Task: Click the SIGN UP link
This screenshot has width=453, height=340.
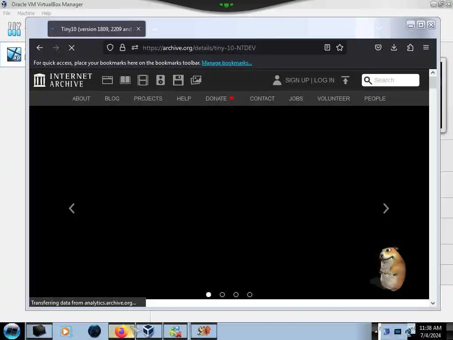Action: click(x=297, y=81)
